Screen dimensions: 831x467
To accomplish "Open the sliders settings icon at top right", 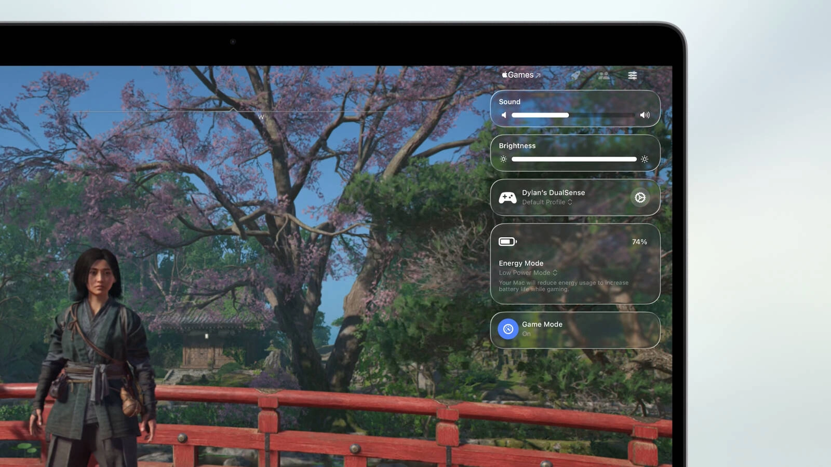I will pyautogui.click(x=633, y=75).
